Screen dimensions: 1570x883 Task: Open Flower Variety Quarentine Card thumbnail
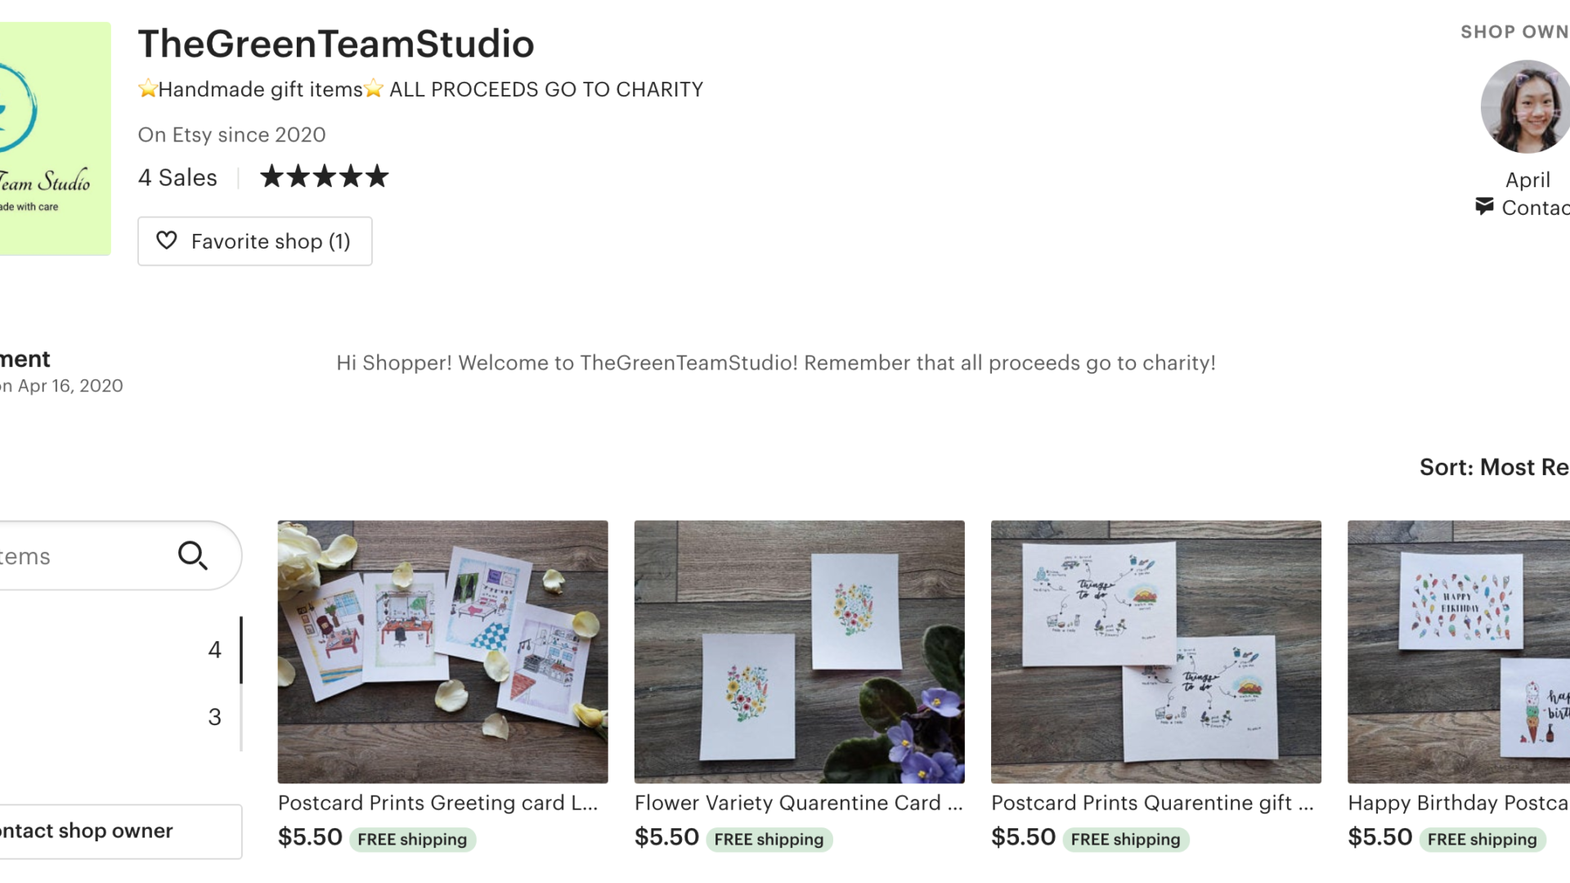(800, 652)
